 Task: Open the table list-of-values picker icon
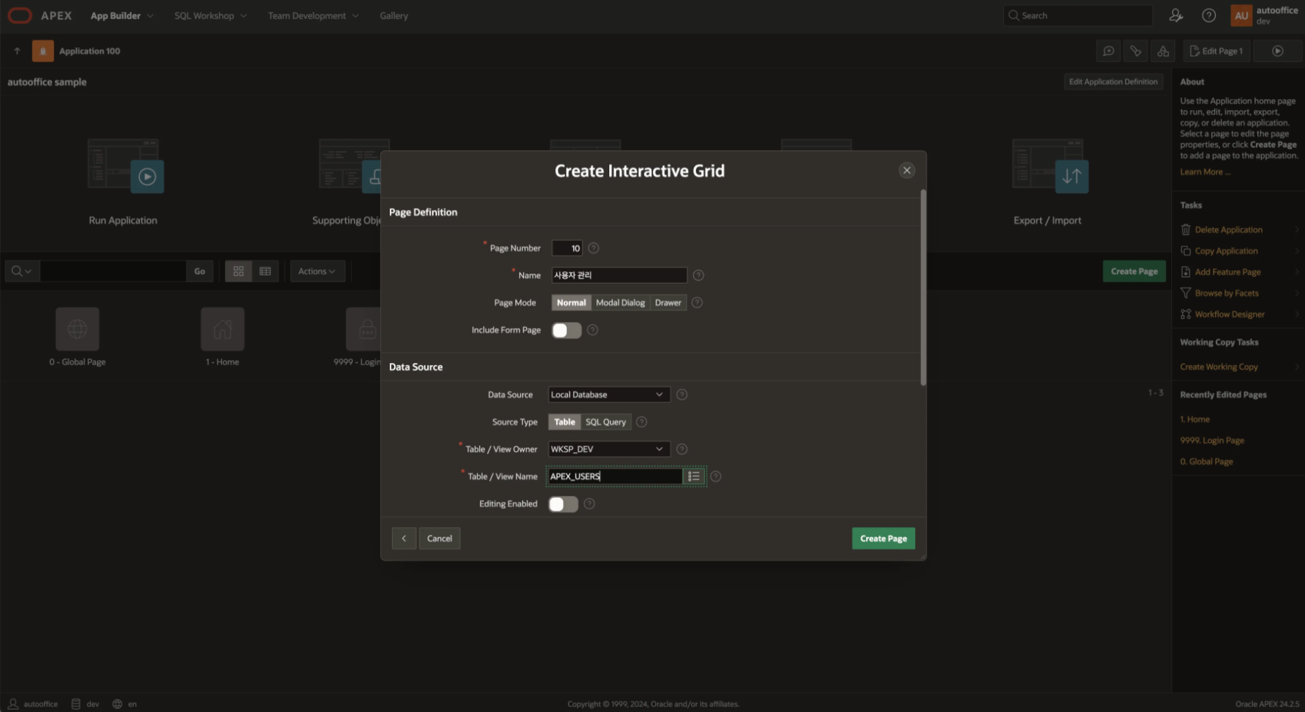[x=694, y=477]
